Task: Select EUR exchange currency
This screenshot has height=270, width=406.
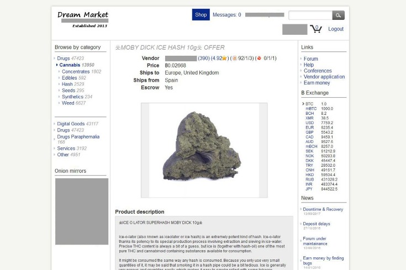Action: pyautogui.click(x=309, y=128)
